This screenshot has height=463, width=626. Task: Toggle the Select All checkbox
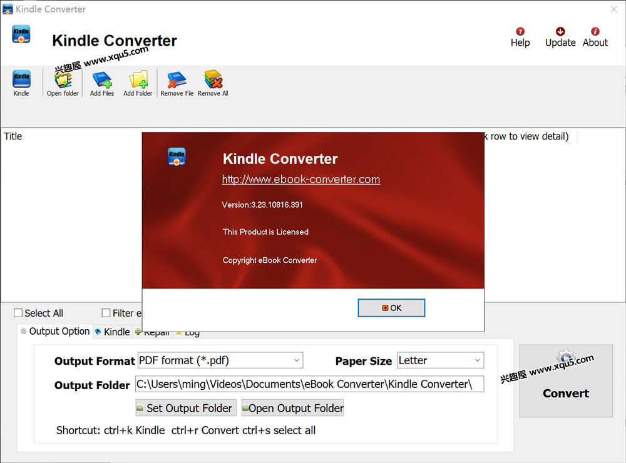coord(18,313)
